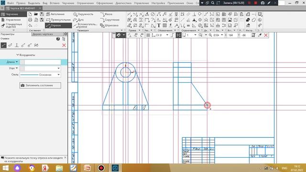Screen dimensions: 306x172
Task: Click the Y coordinate field -66
Action: (x=245, y=35)
